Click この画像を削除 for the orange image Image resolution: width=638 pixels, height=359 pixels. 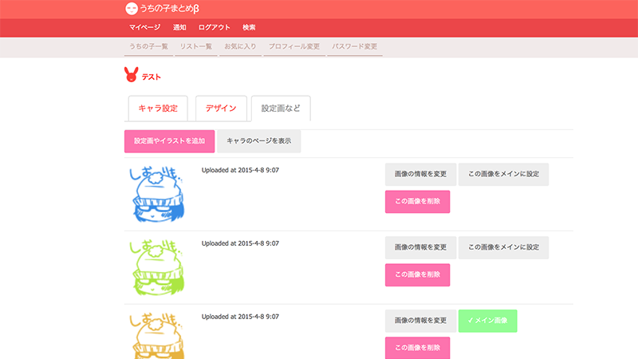(x=417, y=348)
